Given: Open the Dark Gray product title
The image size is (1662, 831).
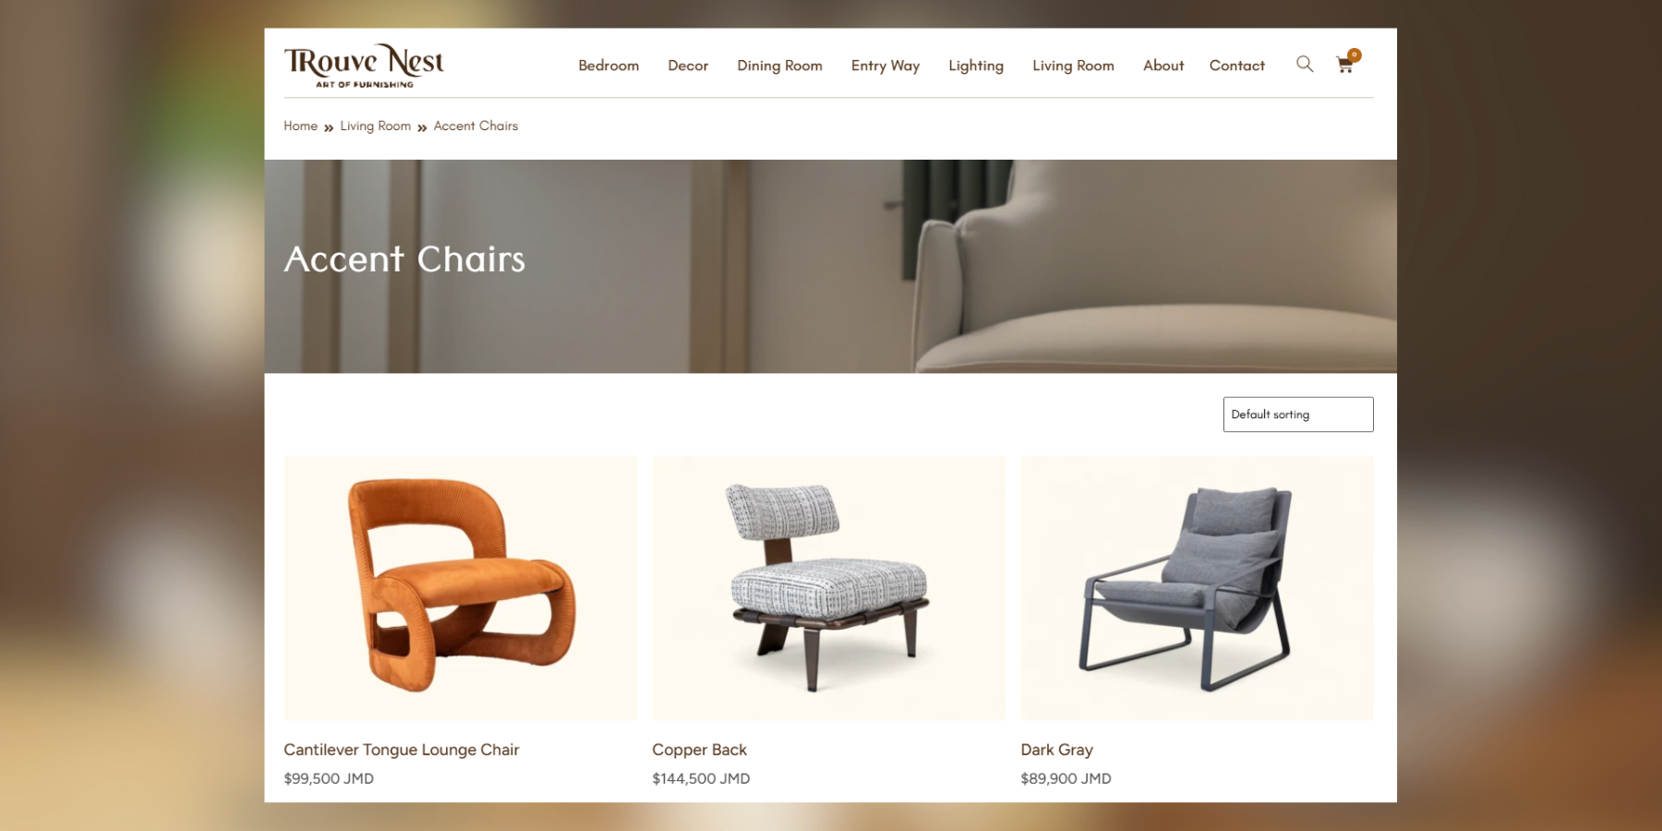Looking at the screenshot, I should pos(1056,750).
